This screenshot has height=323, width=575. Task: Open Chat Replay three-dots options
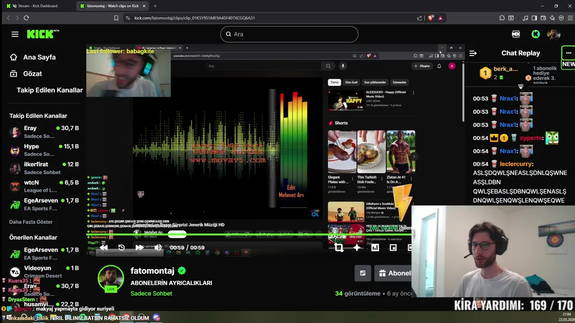pyautogui.click(x=568, y=53)
